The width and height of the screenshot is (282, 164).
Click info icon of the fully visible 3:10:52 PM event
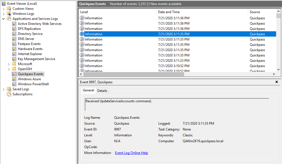click(x=82, y=66)
